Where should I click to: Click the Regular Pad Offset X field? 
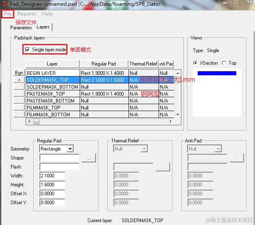tap(52, 194)
